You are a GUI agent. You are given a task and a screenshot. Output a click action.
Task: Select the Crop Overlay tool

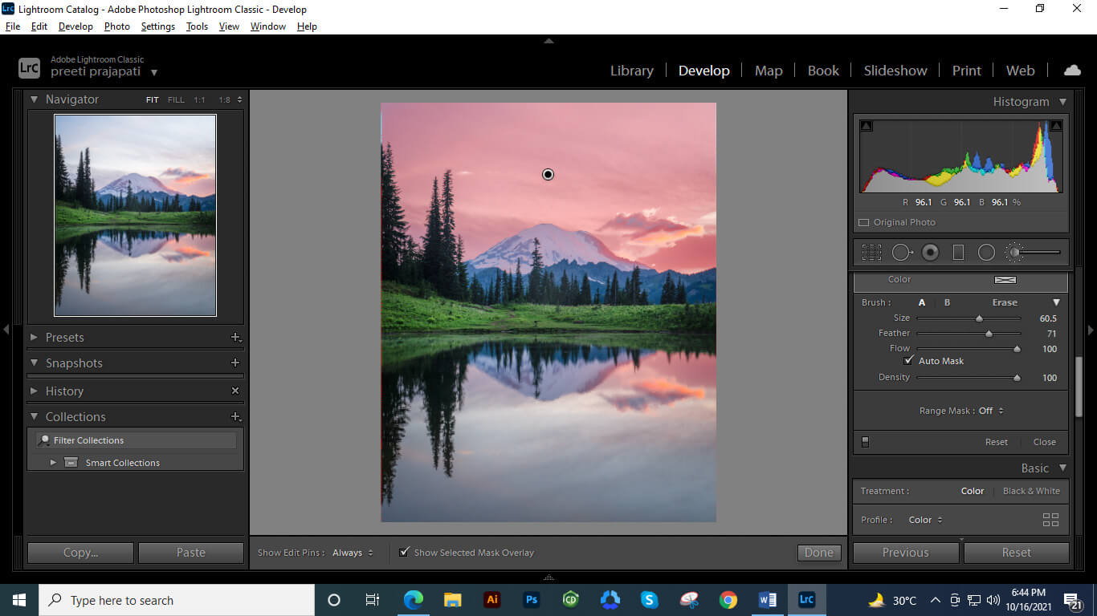coord(871,252)
